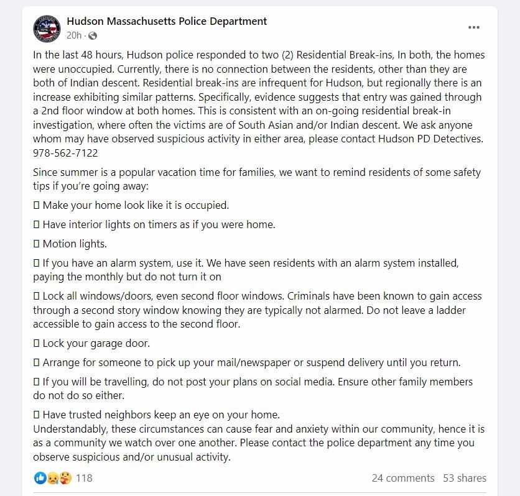Open the three-dot post options menu
The height and width of the screenshot is (496, 520).
click(474, 27)
